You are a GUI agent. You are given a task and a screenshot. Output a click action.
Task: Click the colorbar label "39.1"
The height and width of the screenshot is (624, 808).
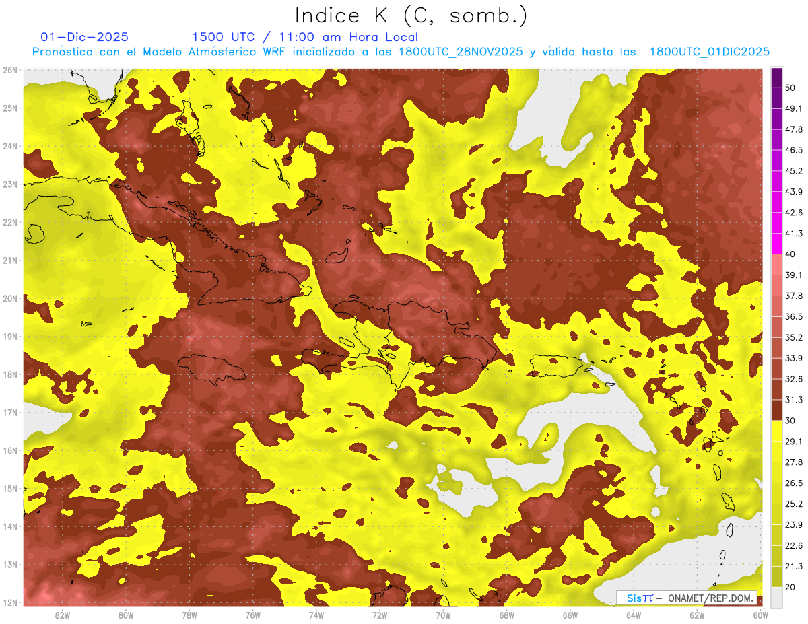coord(794,274)
